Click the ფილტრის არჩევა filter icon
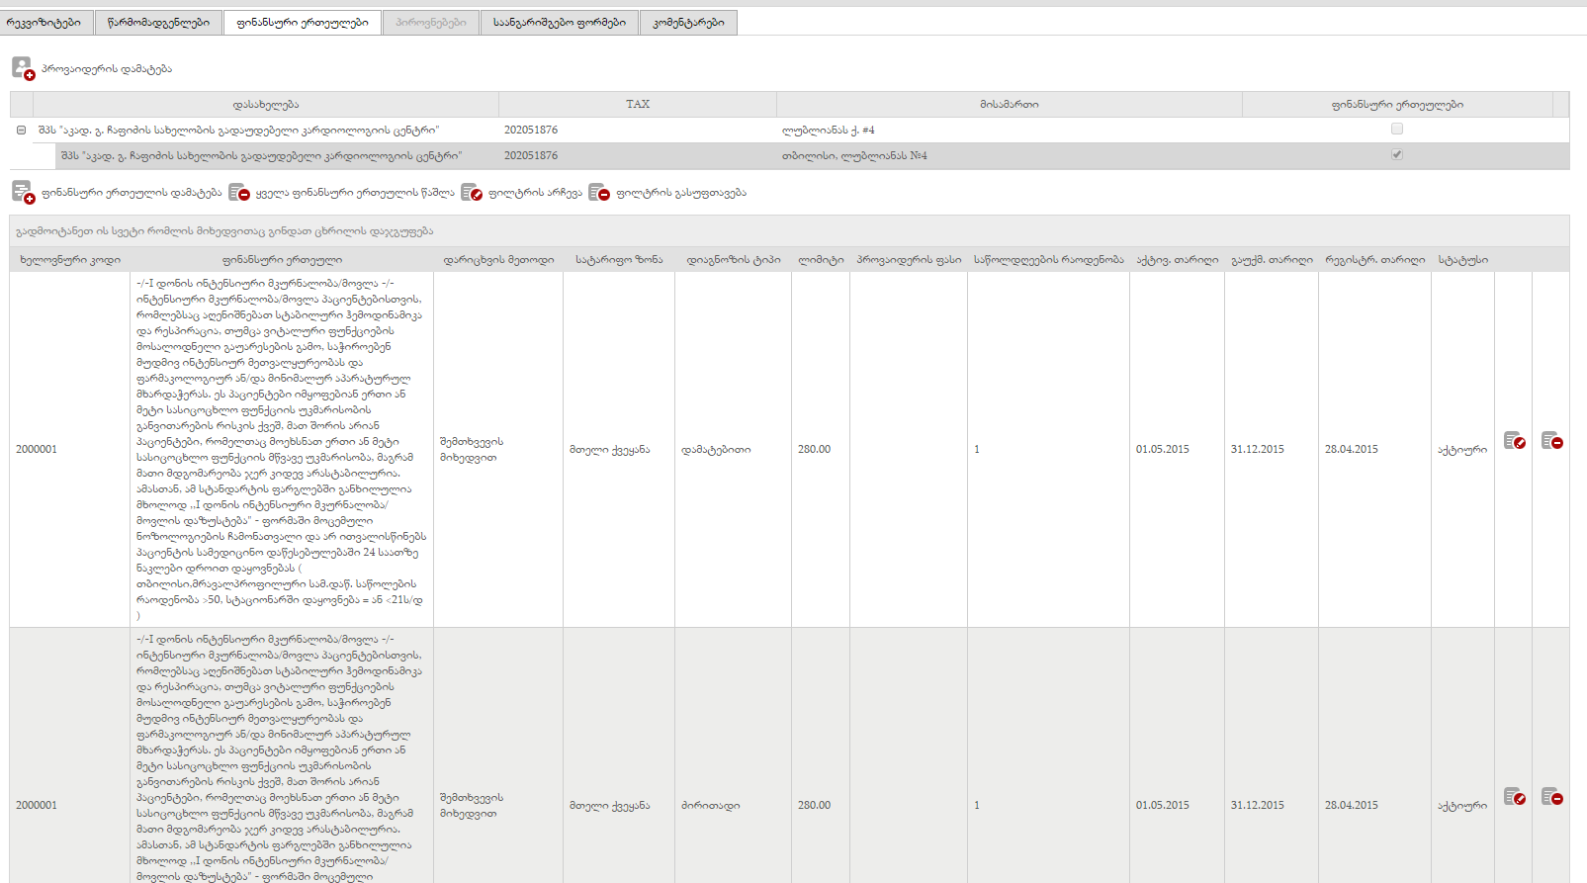Screen dimensions: 1587x883 [x=472, y=193]
